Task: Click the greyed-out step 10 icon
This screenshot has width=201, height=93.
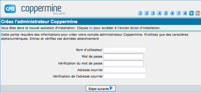Action: click(x=198, y=13)
